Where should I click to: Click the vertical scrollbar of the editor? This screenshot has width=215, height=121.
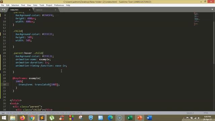coord(214,43)
